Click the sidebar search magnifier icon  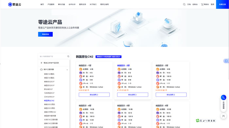68,57
